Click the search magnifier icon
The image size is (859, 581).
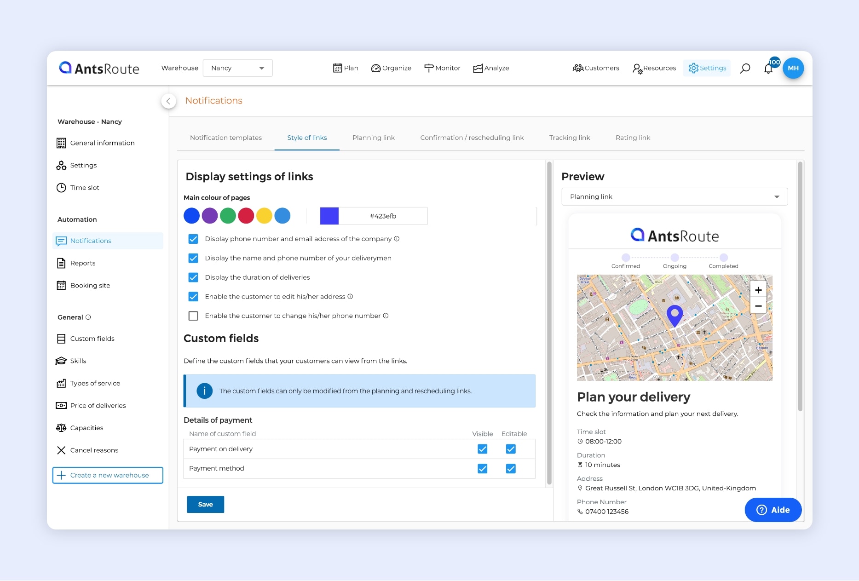click(x=745, y=68)
